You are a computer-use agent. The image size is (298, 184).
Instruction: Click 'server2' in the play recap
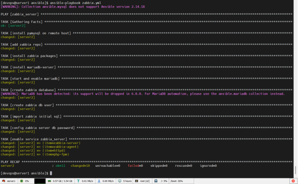coord(7,166)
